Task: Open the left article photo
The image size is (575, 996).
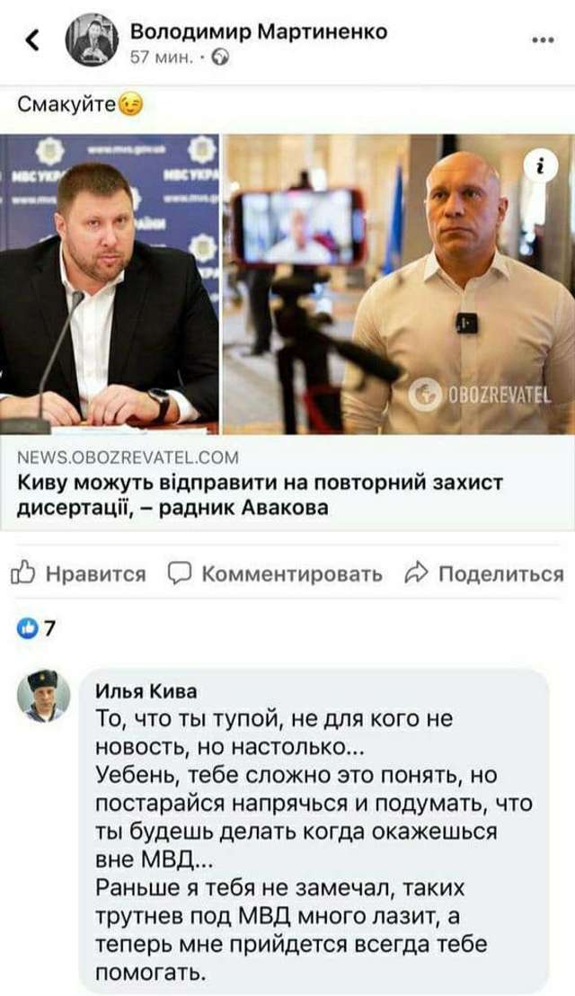Action: tap(110, 284)
